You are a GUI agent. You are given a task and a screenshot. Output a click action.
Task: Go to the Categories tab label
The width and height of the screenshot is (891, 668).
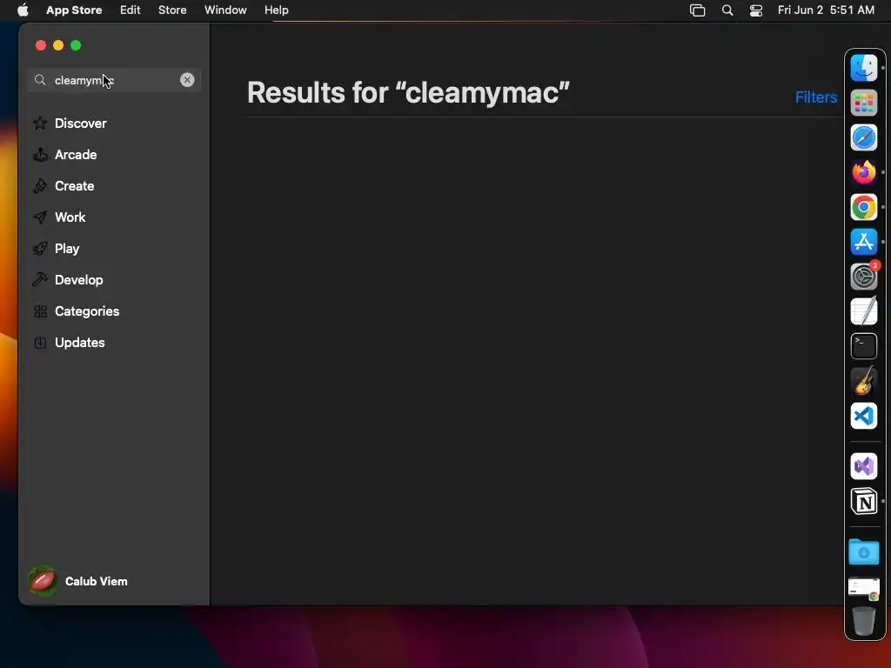(87, 311)
